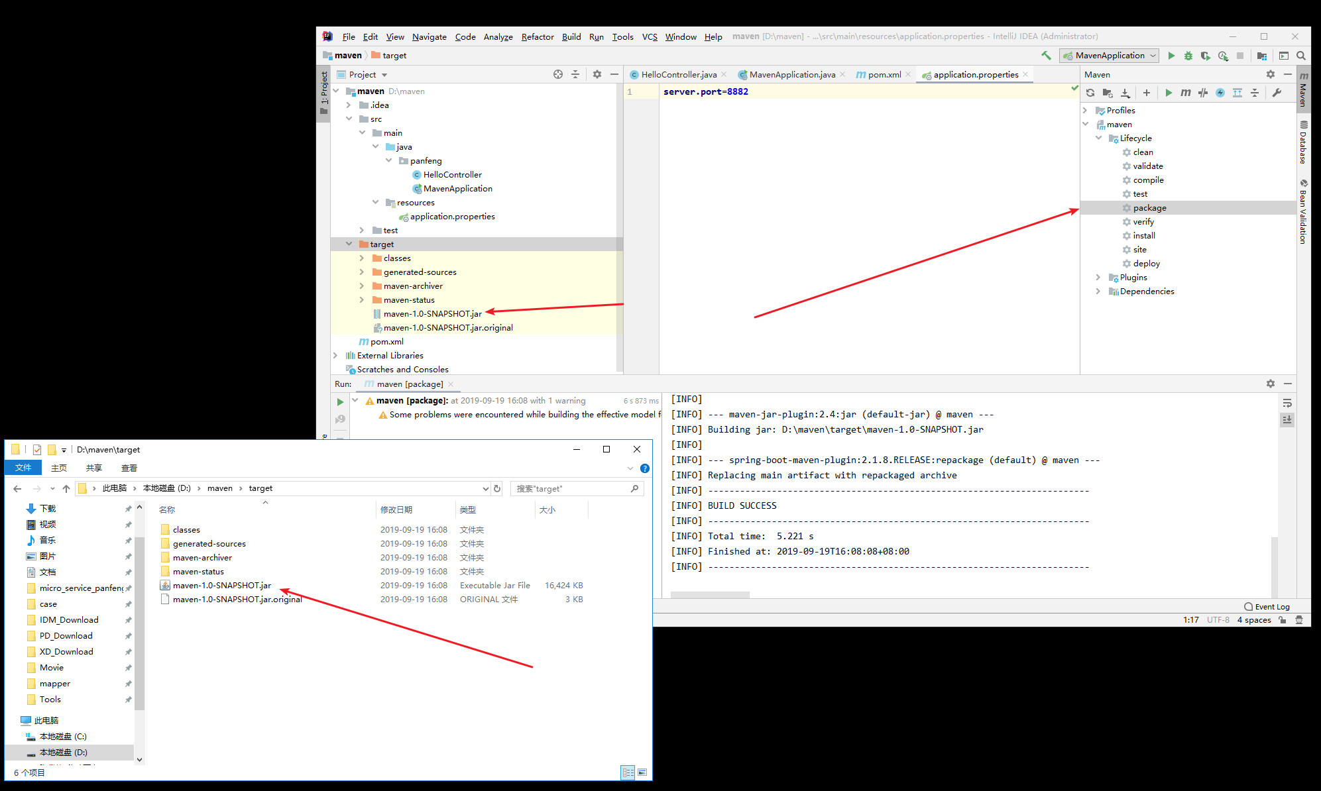Select maven-1.0-SNAPSHOT.jar file in Explorer

pos(221,585)
